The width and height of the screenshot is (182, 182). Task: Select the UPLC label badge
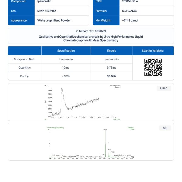tap(164, 89)
